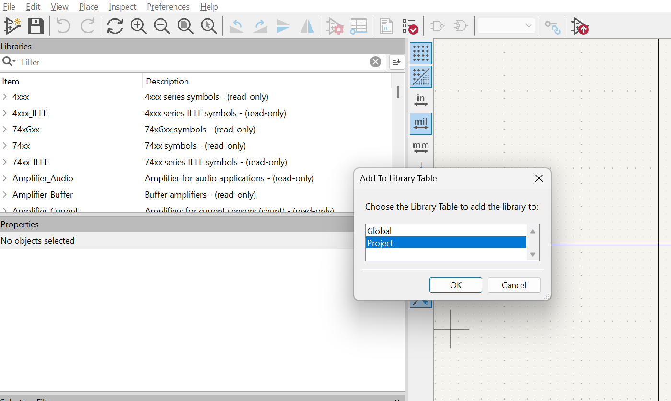The width and height of the screenshot is (671, 401).
Task: Click the list's scroll down arrow in dialog
Action: [x=532, y=255]
